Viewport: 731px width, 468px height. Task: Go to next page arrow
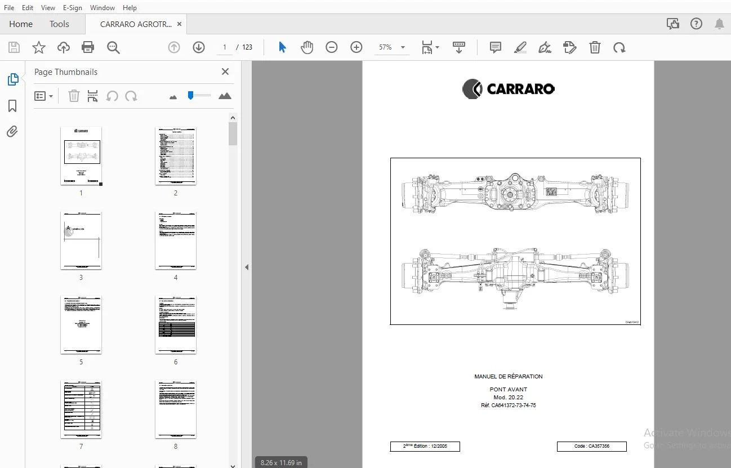[198, 48]
